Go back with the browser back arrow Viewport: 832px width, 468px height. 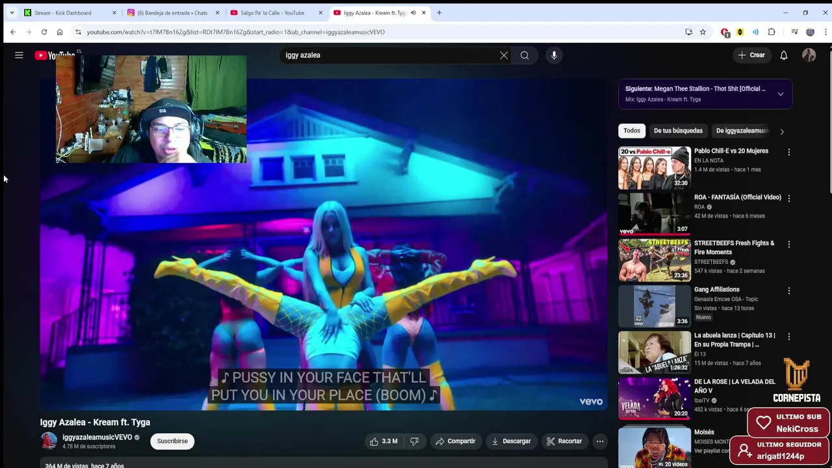[x=13, y=32]
